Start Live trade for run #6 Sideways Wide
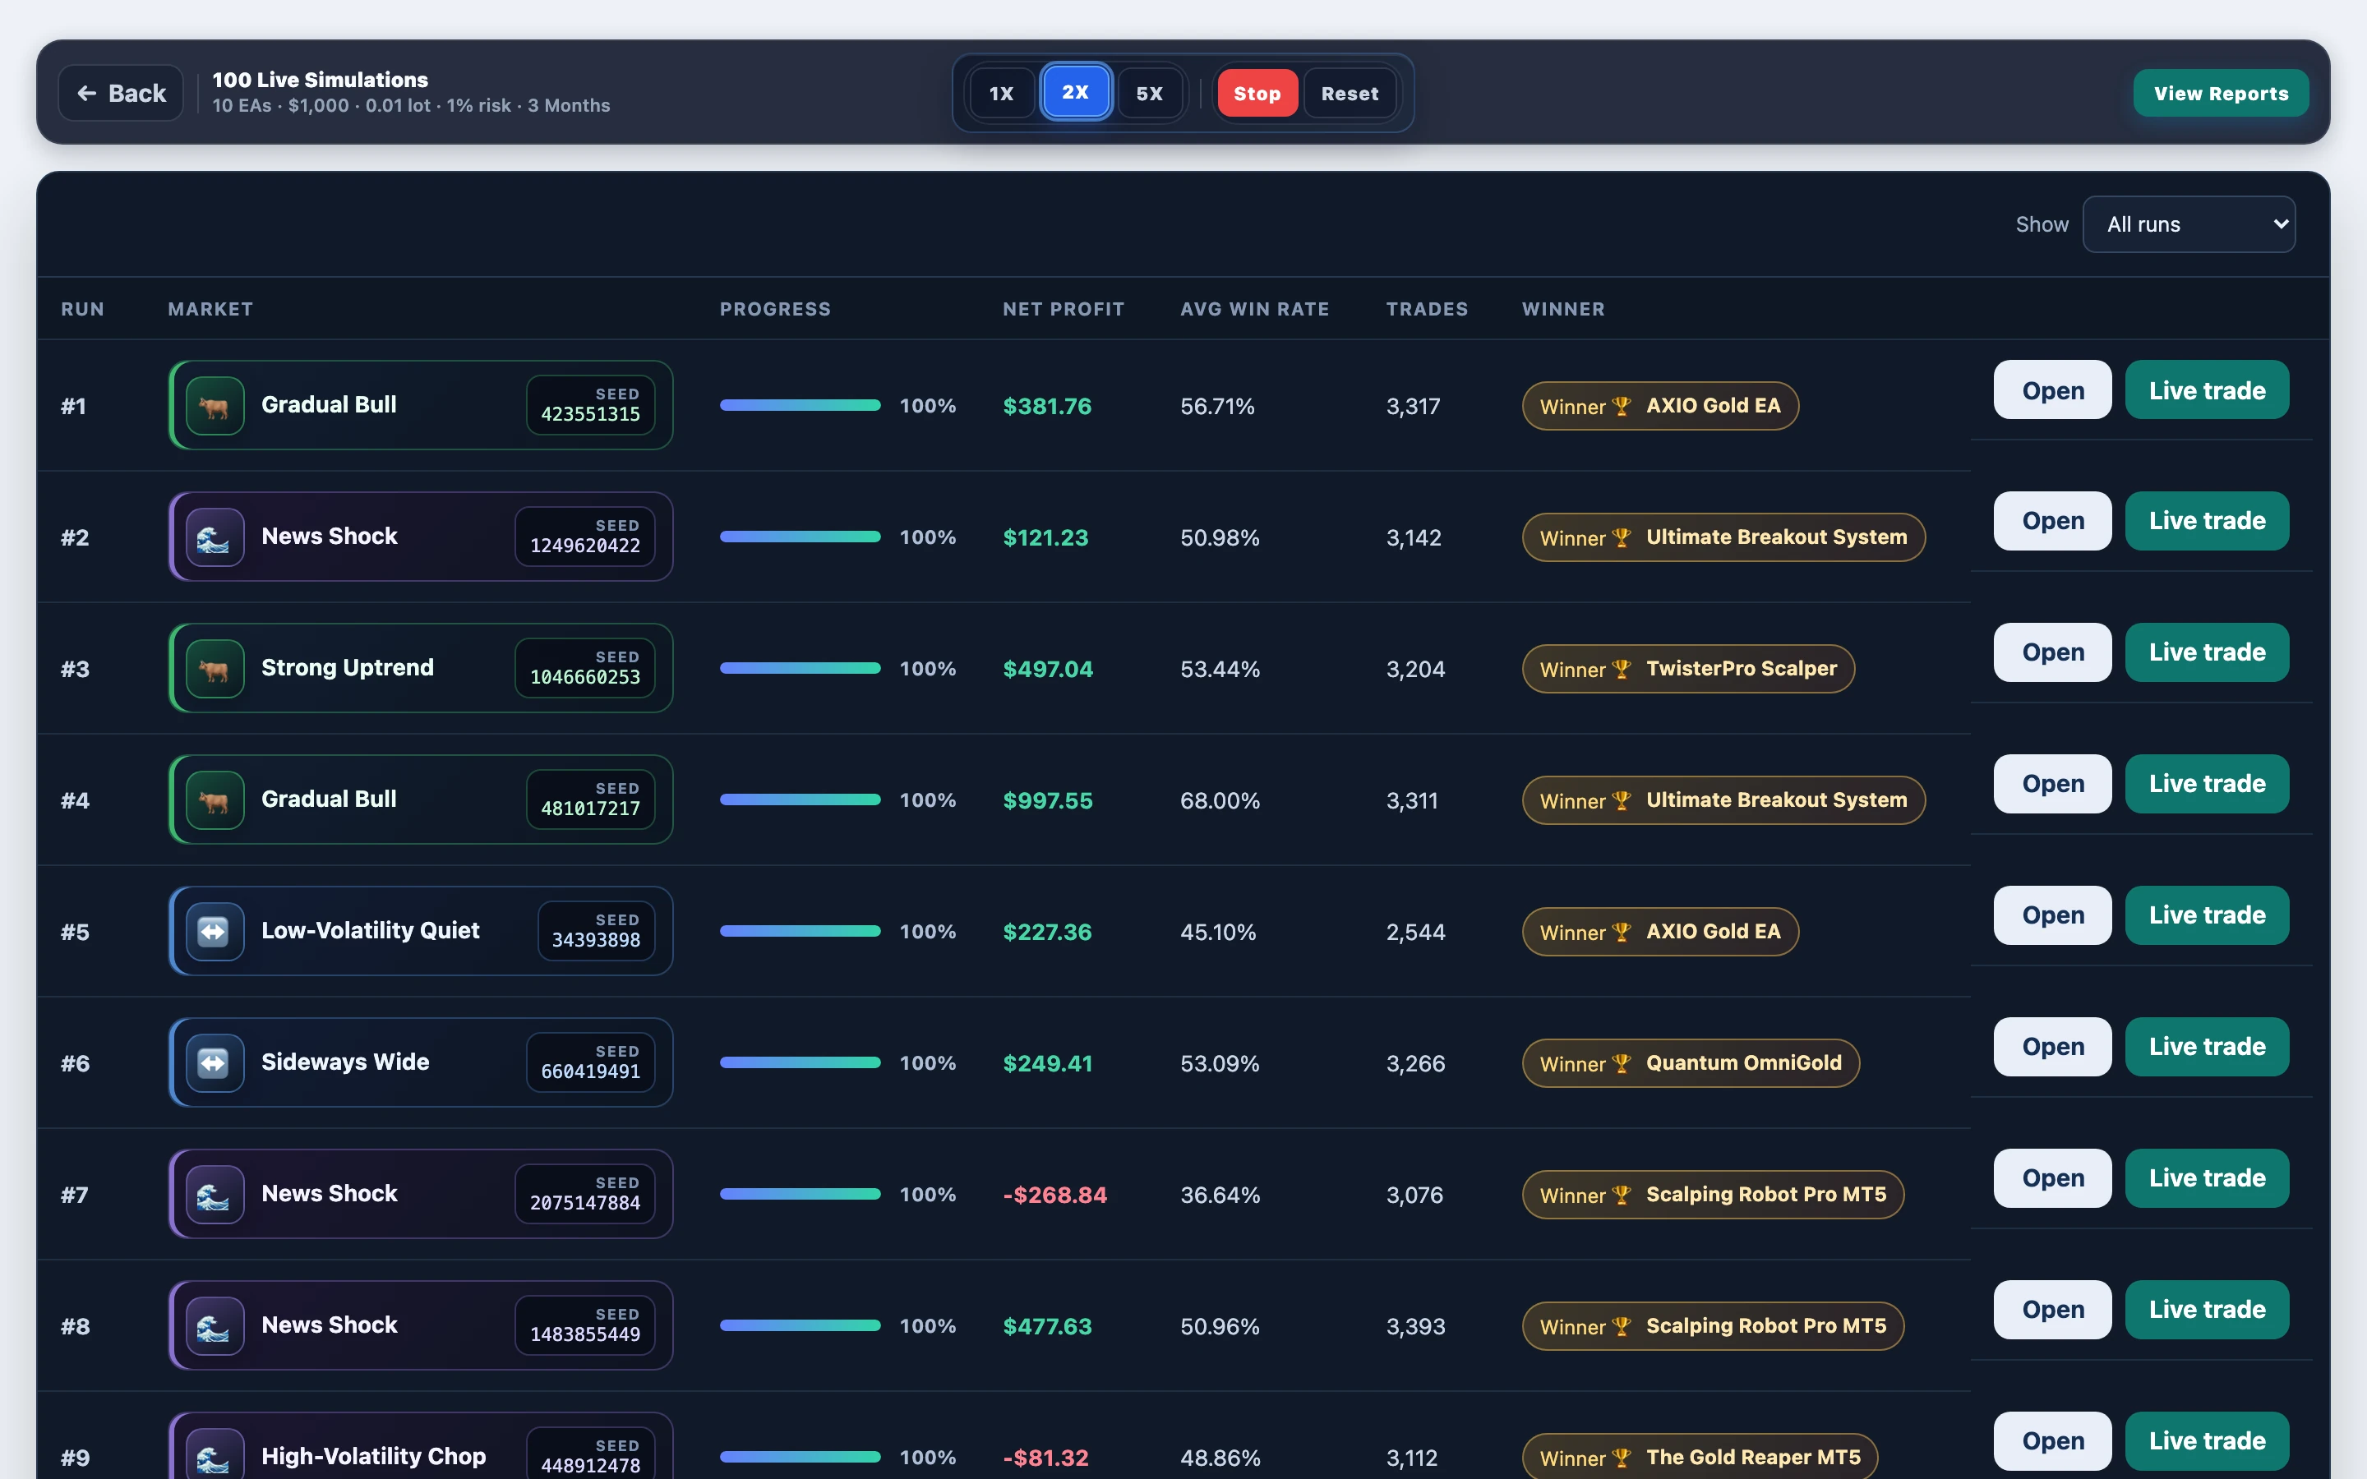 click(2207, 1047)
